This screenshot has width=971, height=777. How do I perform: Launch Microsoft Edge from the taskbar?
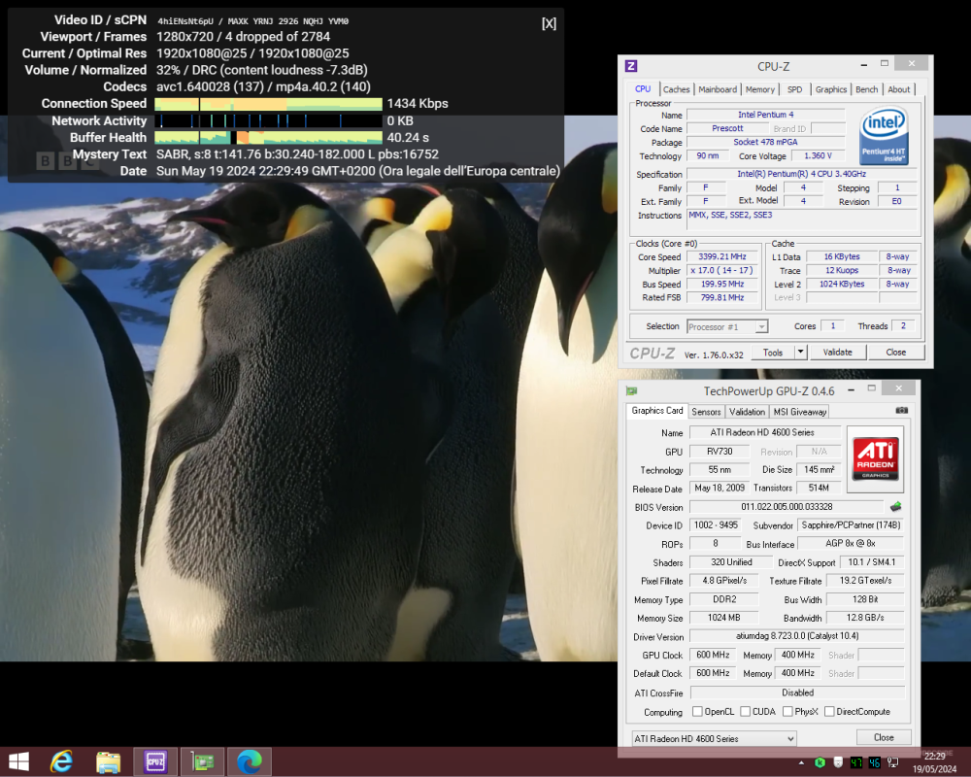coord(249,761)
